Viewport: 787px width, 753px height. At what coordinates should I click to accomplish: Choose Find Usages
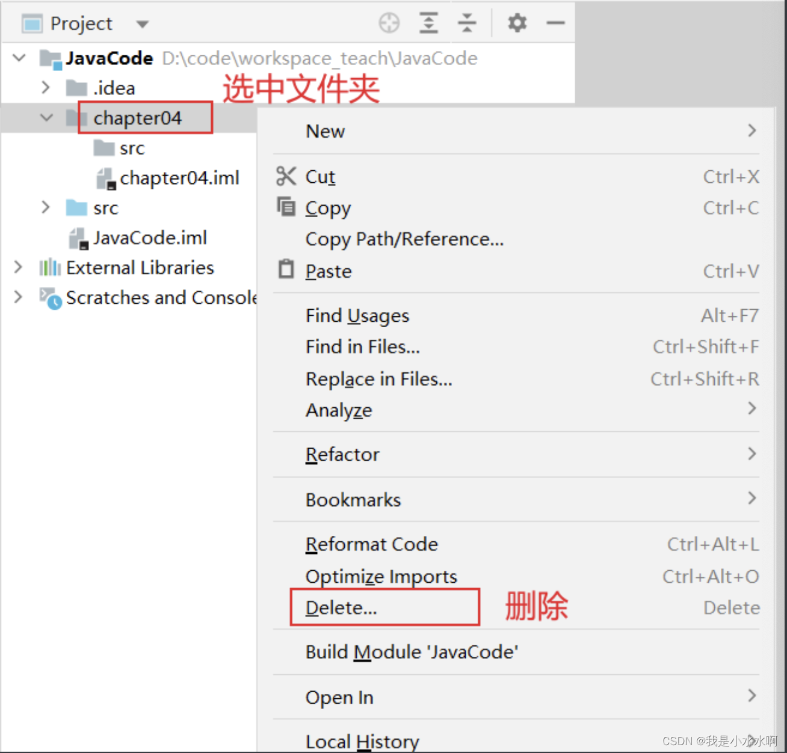click(x=516, y=316)
